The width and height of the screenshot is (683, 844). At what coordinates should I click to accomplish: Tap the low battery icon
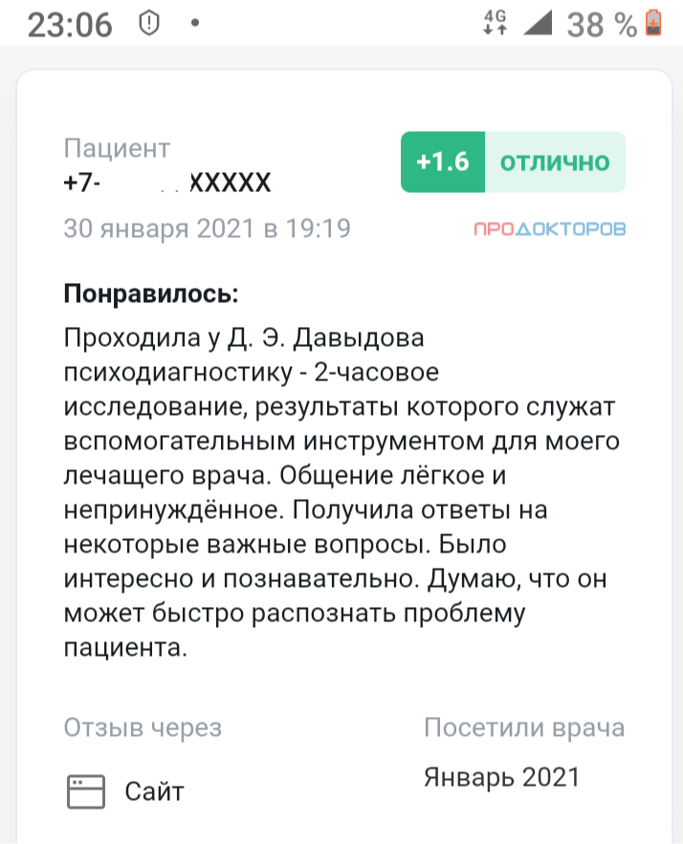[654, 23]
